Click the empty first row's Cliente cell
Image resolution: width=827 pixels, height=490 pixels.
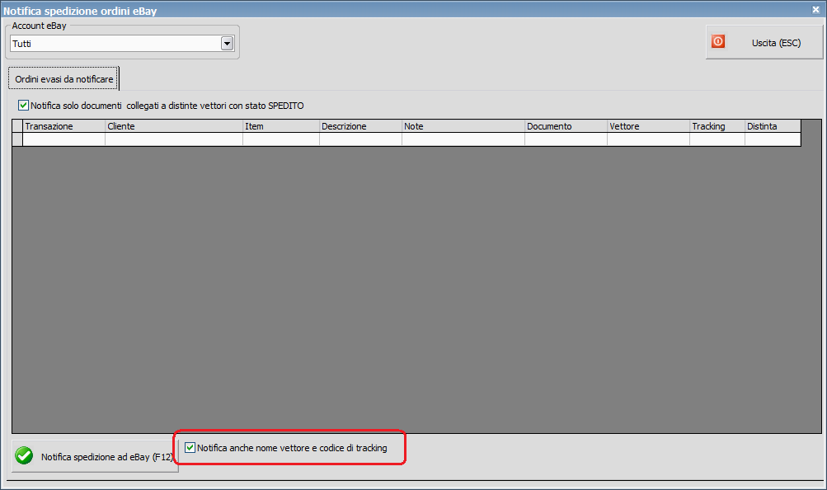coord(173,139)
